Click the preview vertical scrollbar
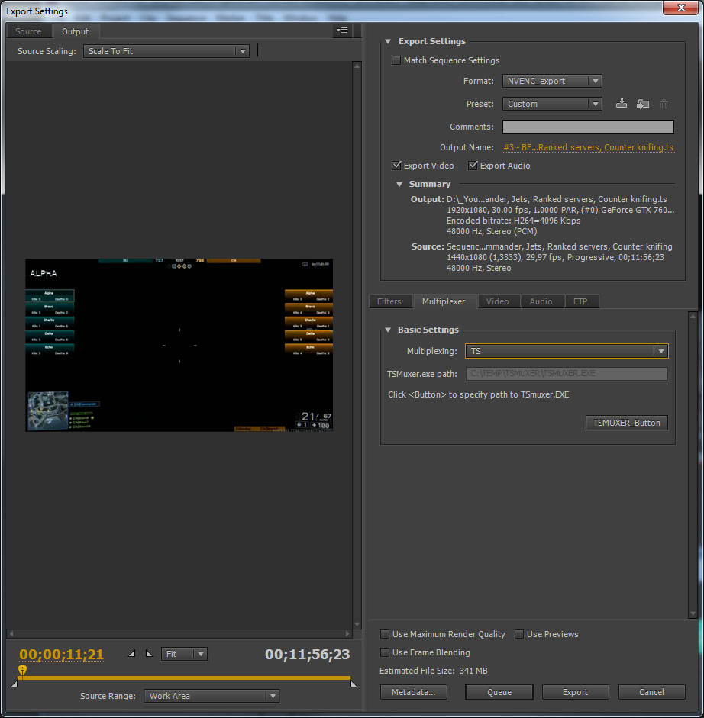The width and height of the screenshot is (704, 718). [357, 345]
